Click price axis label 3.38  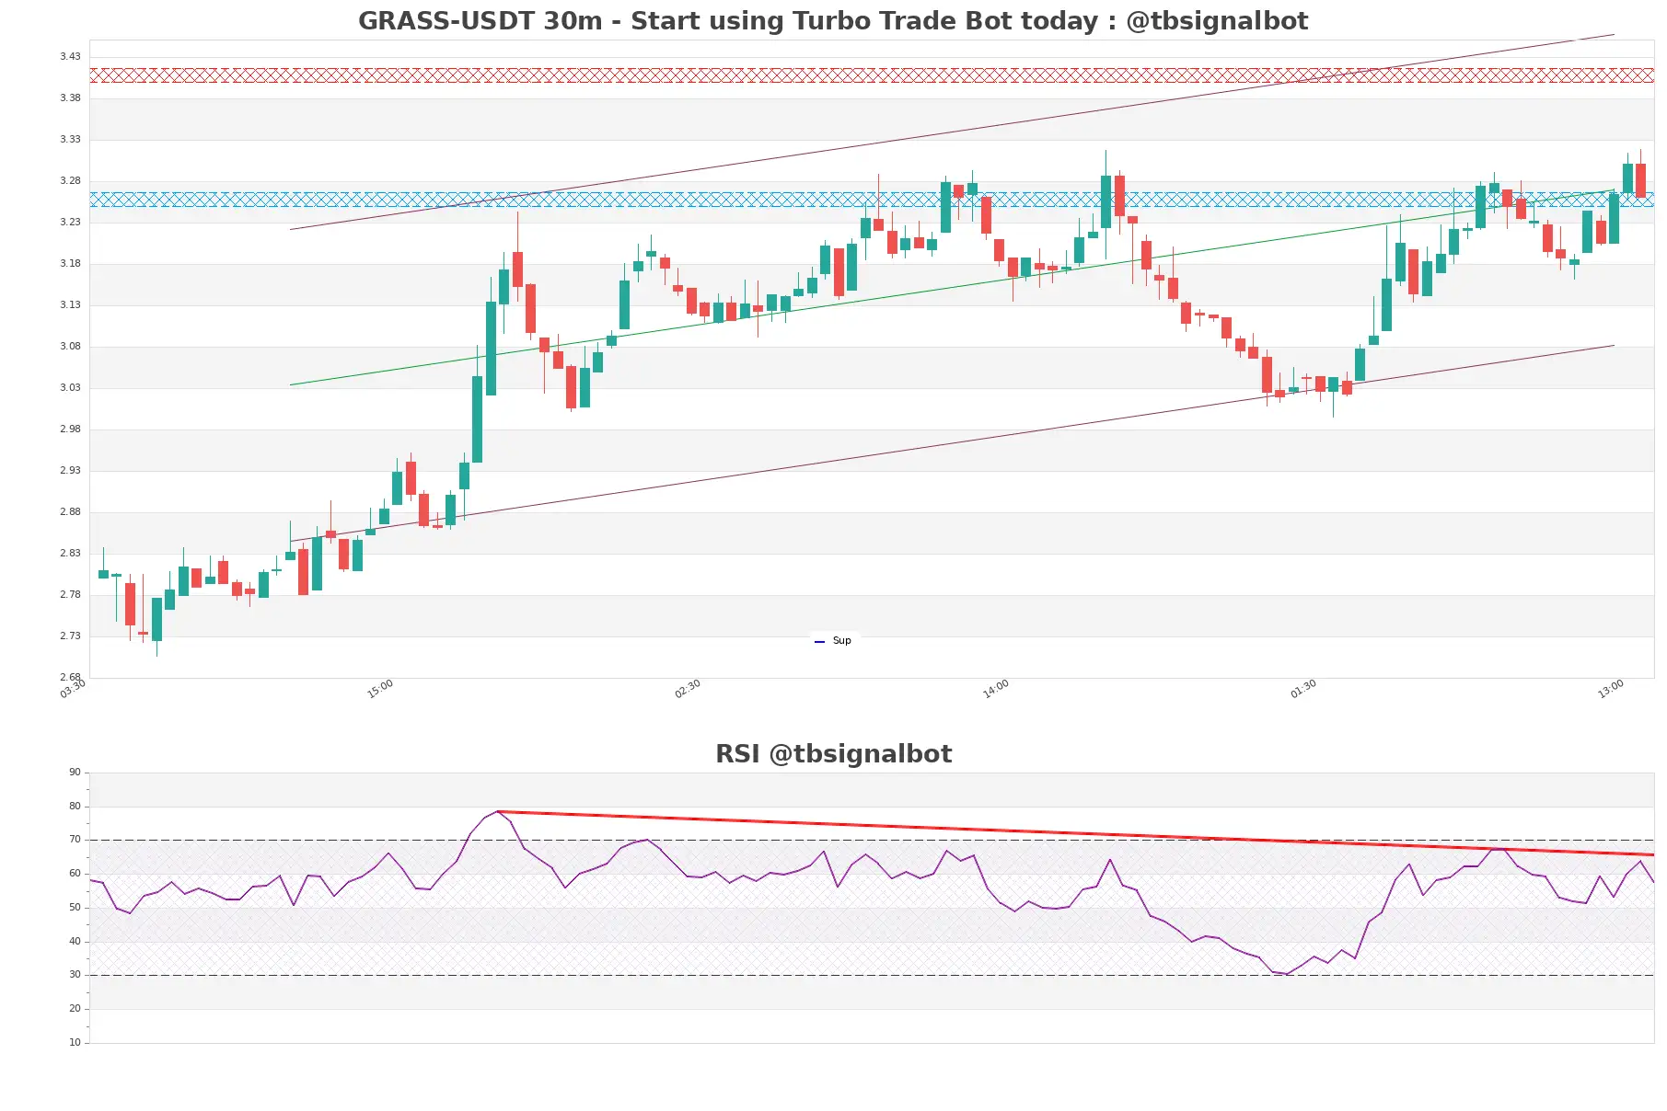70,98
